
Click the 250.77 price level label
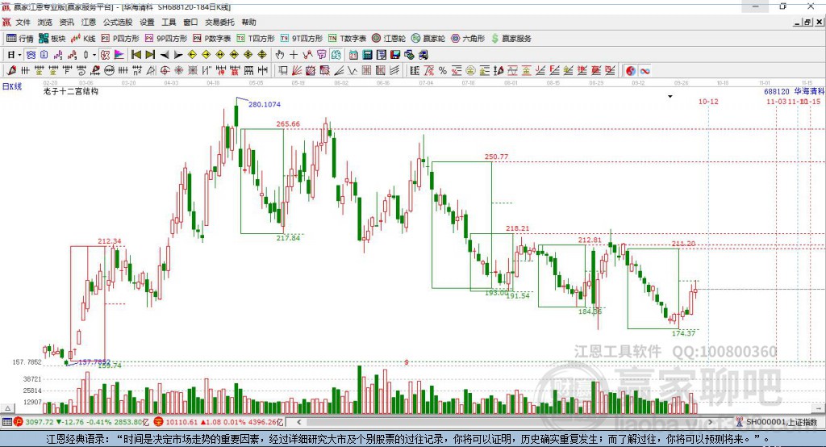[496, 157]
